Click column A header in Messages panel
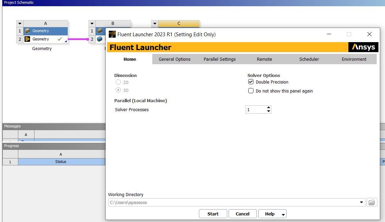Viewport: 385px width, 222px height. [26, 135]
